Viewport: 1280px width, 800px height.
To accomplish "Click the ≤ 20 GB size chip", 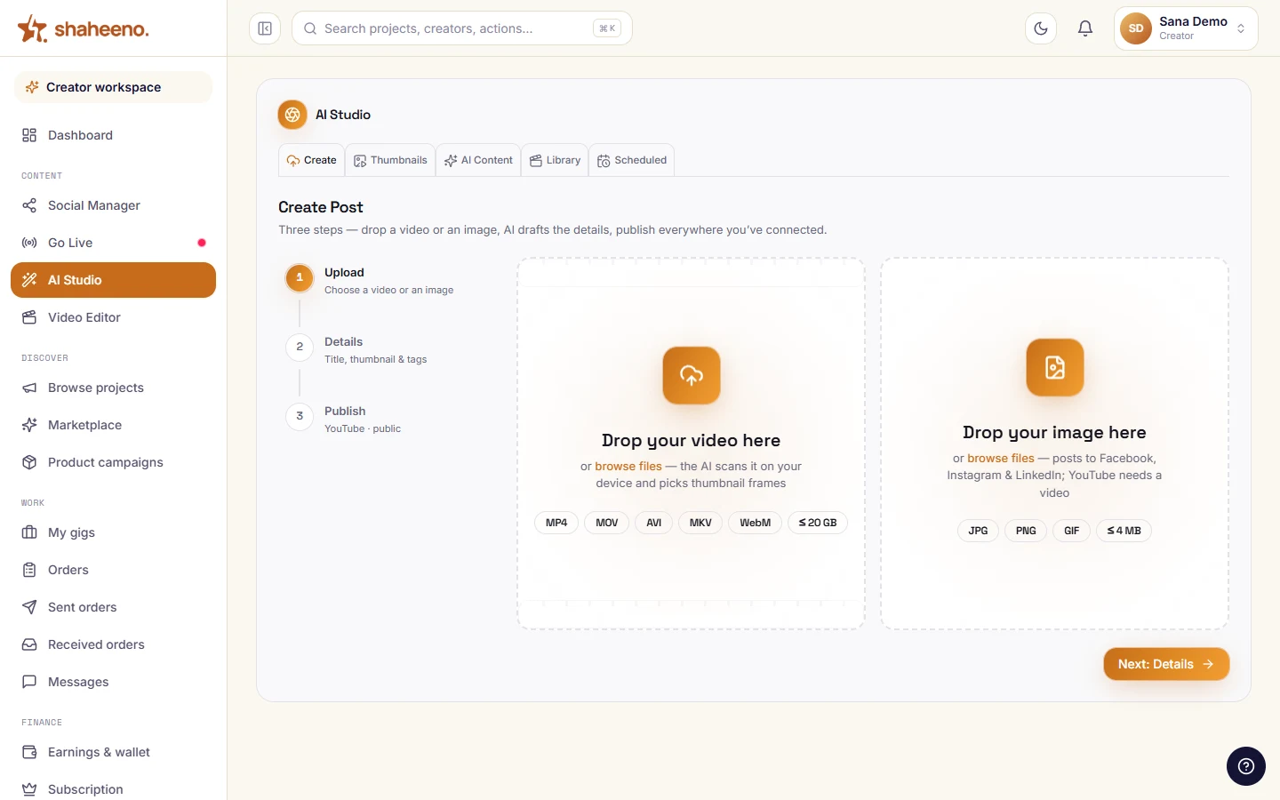I will point(818,523).
